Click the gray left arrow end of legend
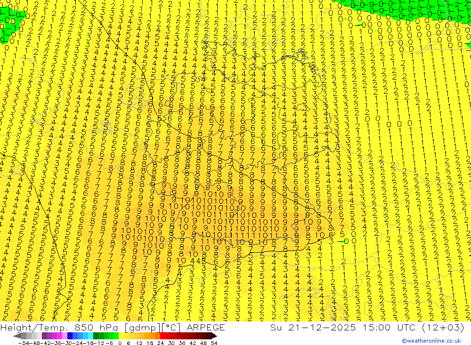This screenshot has width=471, height=345. point(17,336)
